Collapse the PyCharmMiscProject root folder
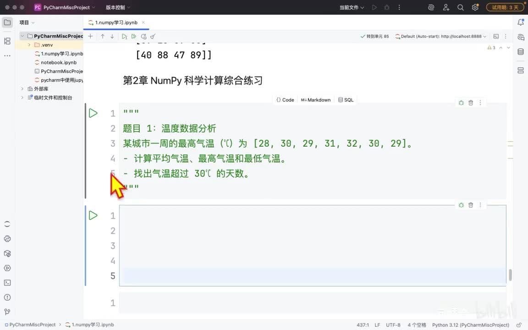Screen dimensions: 528x330 [22, 36]
